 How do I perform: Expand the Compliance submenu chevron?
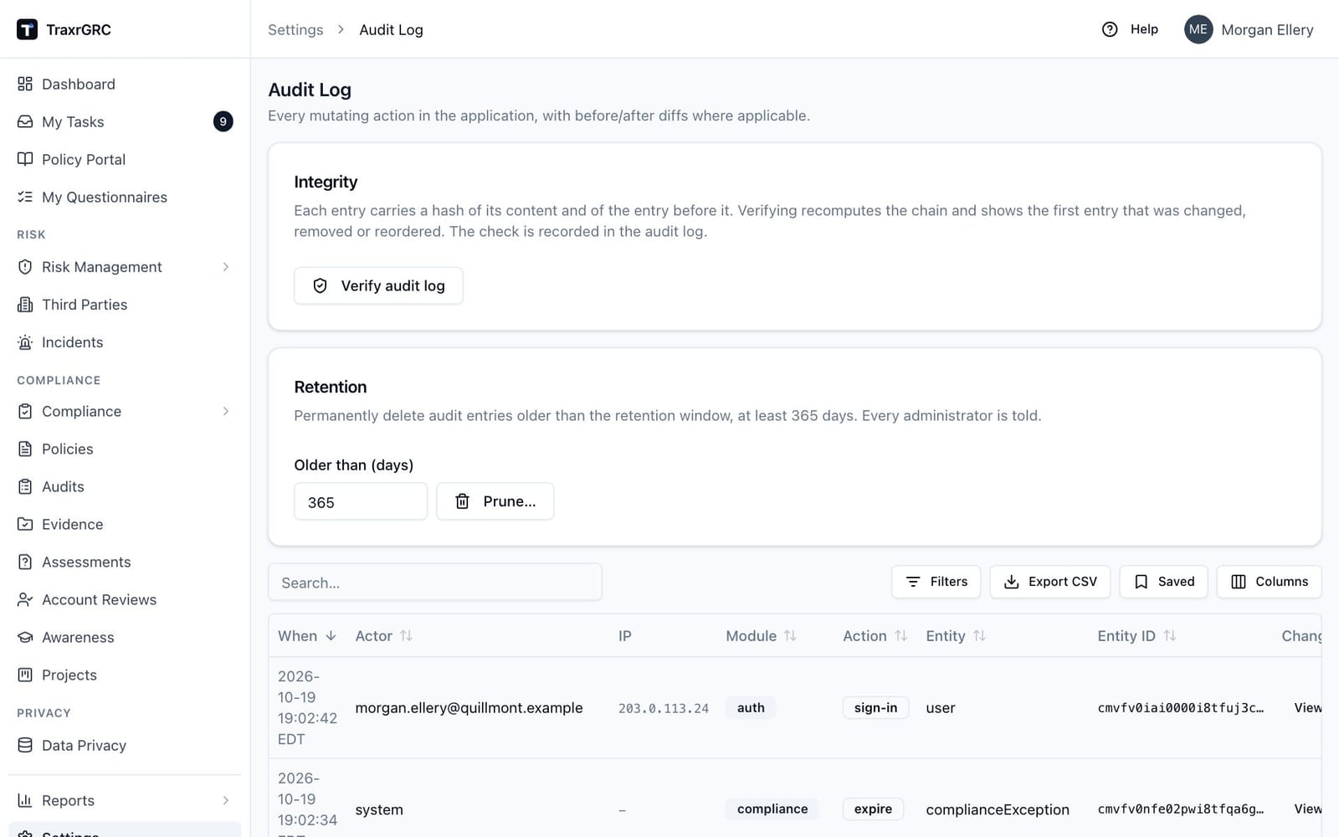point(226,411)
